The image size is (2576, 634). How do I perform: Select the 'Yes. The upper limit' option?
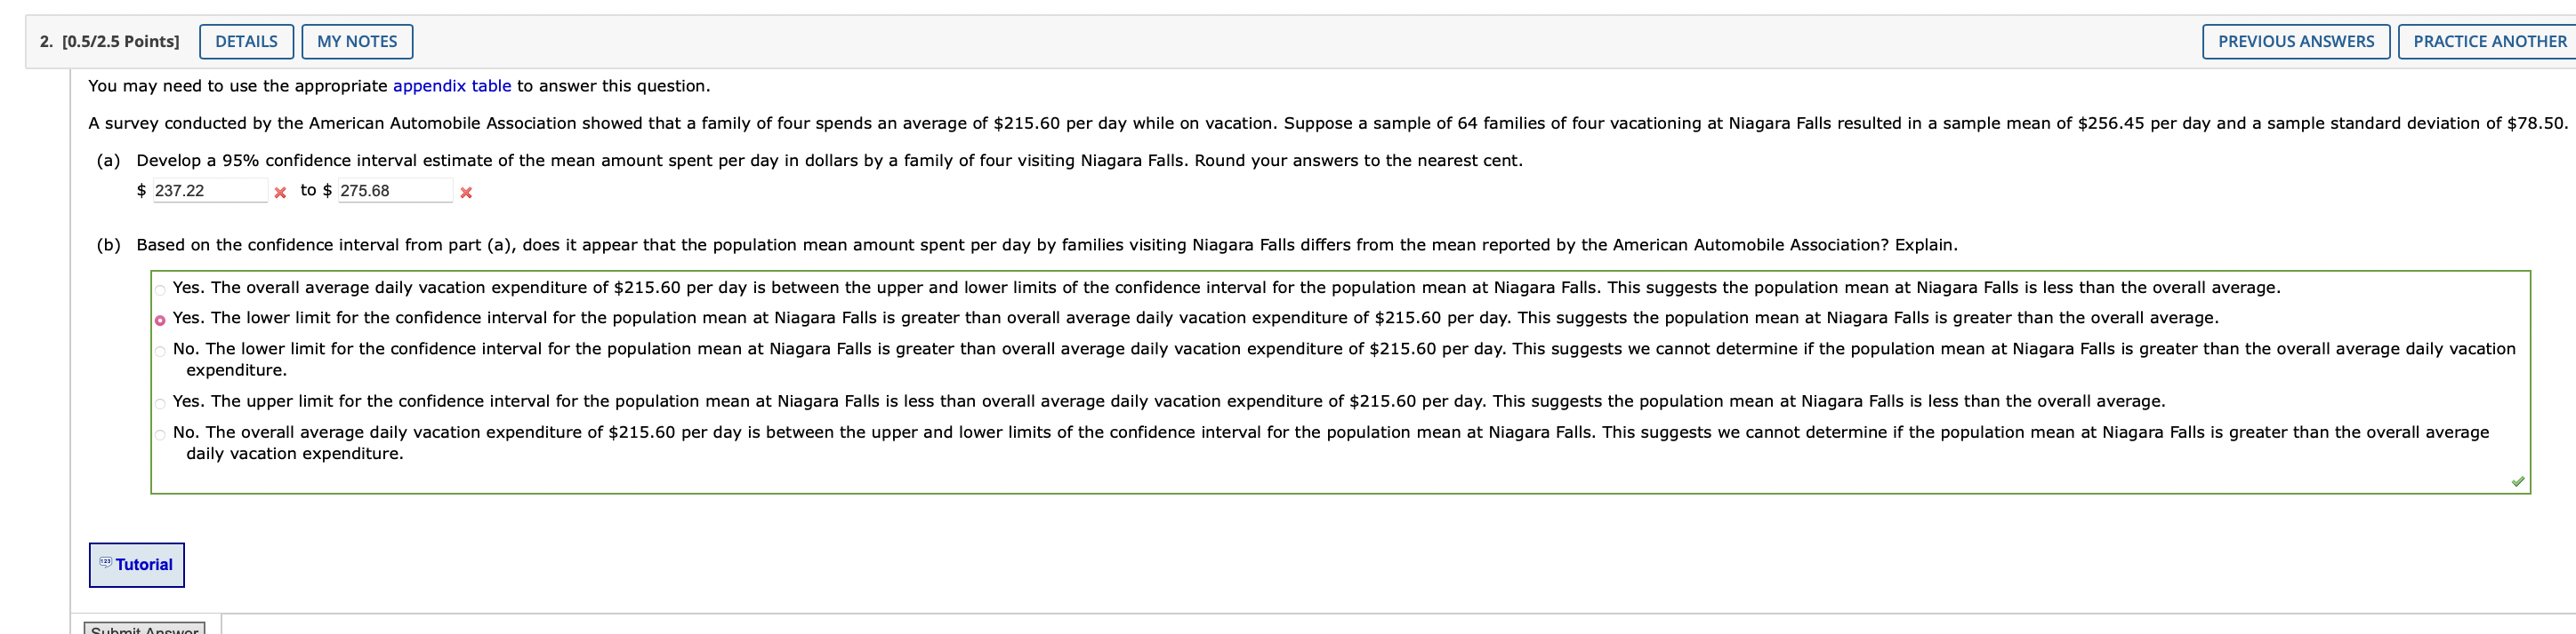pos(159,401)
